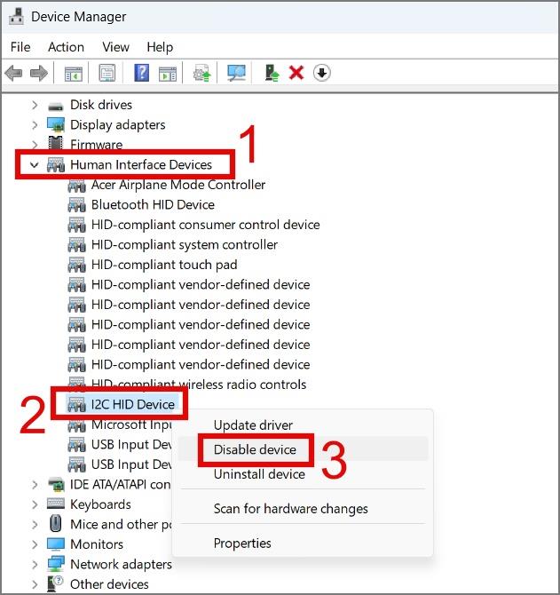Click the Keyboards category icon
The width and height of the screenshot is (560, 595).
click(56, 504)
